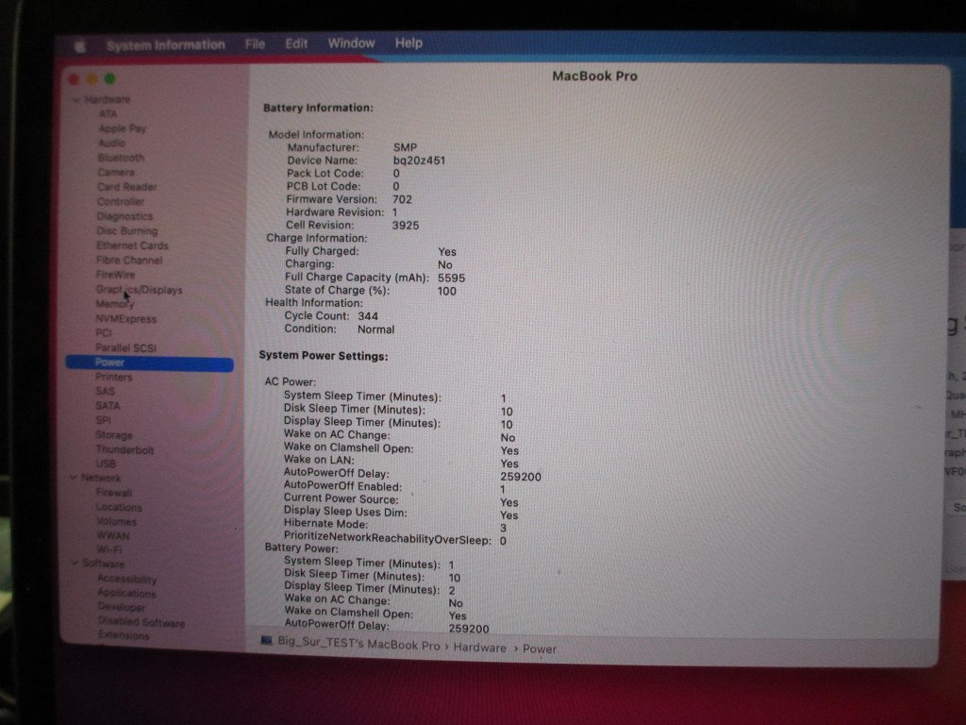The height and width of the screenshot is (725, 966).
Task: Select Memory in the sidebar
Action: [114, 304]
